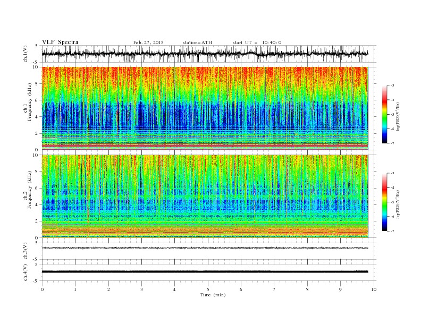Click the "0" time axis tick label
The height and width of the screenshot is (325, 421).
click(x=42, y=289)
